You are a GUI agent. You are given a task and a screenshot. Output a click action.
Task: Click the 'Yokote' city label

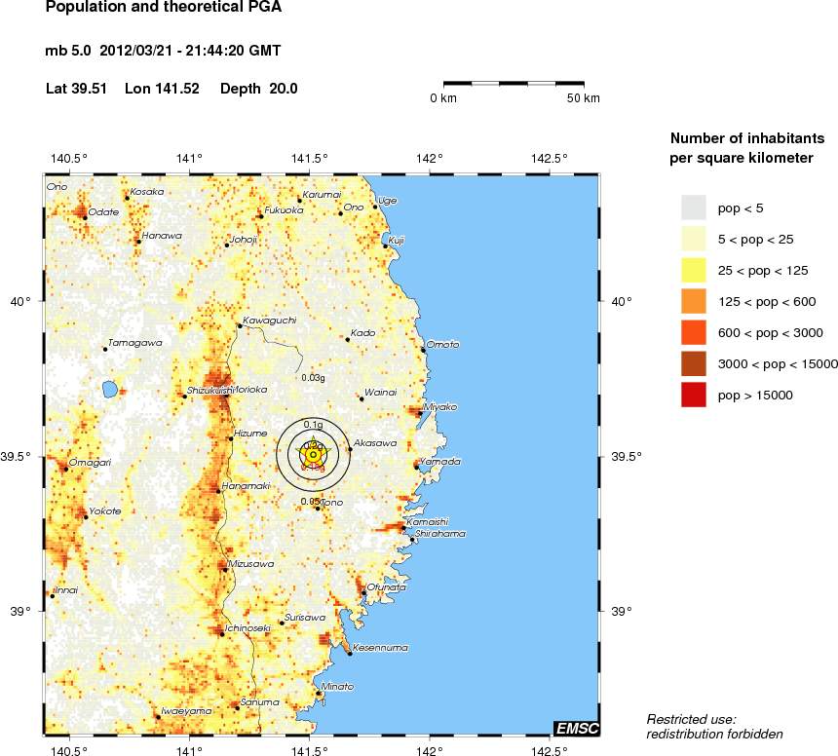point(105,511)
